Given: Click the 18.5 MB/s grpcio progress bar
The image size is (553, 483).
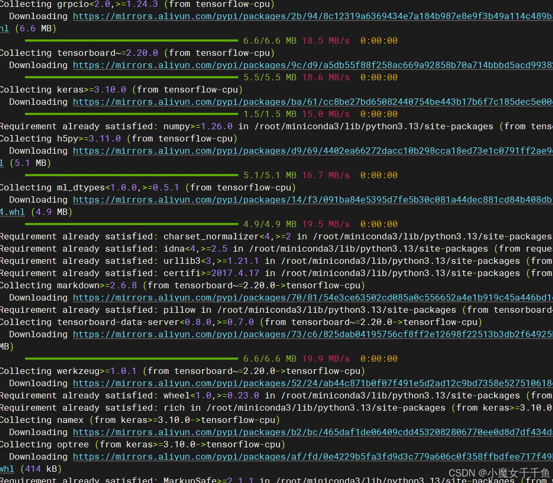Looking at the screenshot, I should tap(131, 40).
